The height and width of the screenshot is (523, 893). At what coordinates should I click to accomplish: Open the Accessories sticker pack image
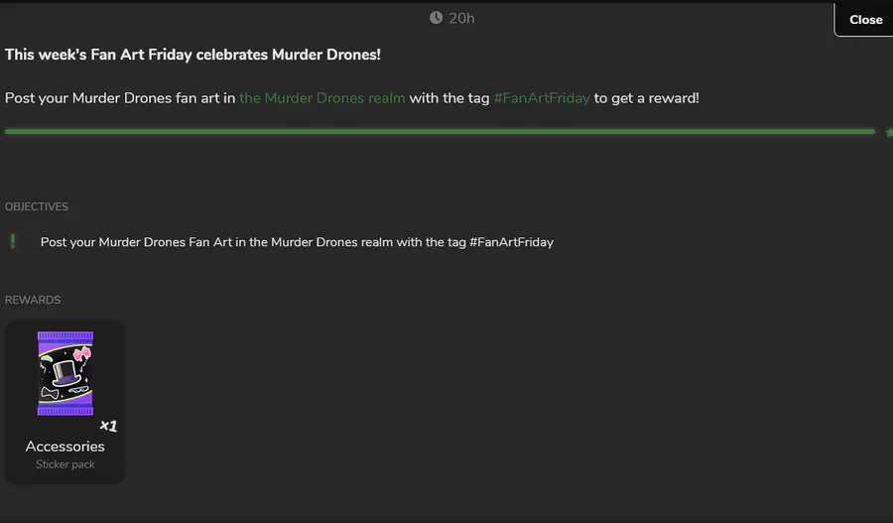[64, 373]
